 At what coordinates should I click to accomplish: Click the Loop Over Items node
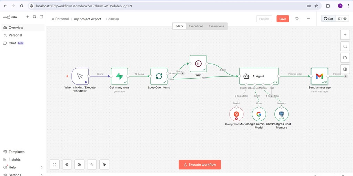point(159,76)
